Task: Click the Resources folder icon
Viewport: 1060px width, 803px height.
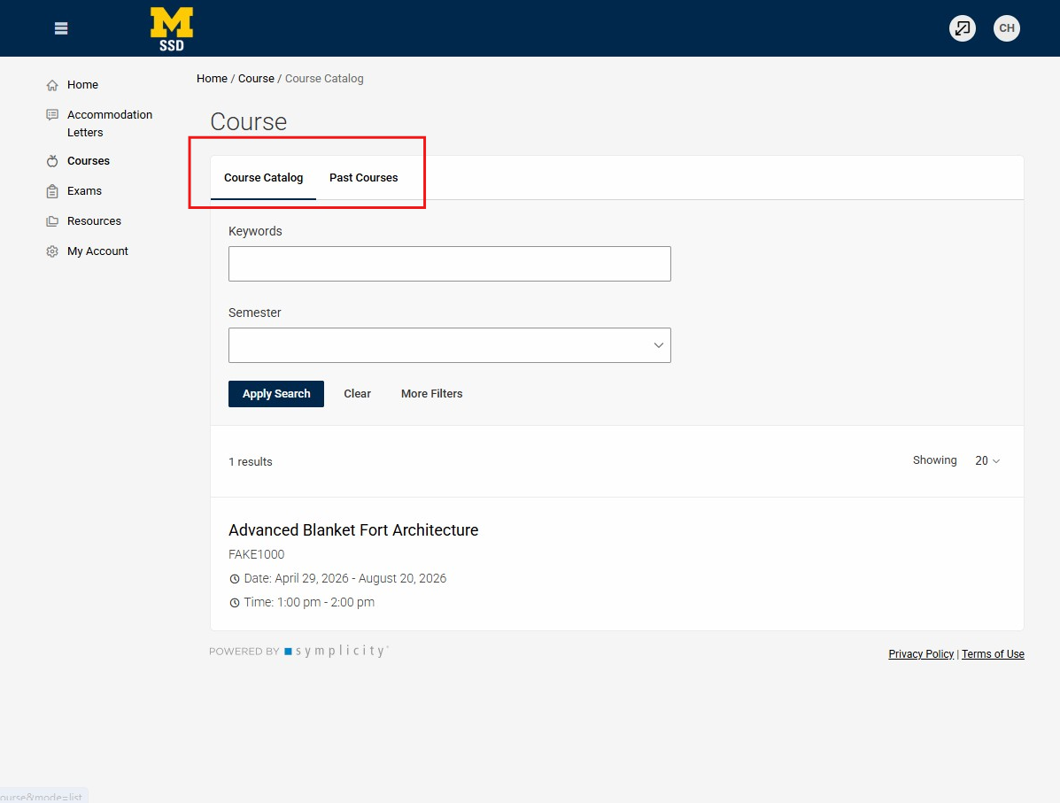Action: (52, 221)
